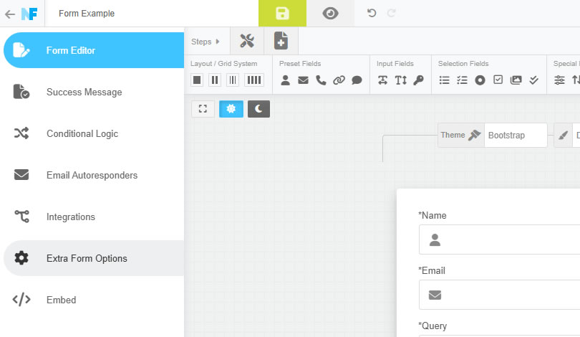Screen dimensions: 580x337
Task: Open the Success Message section
Action: (x=94, y=92)
